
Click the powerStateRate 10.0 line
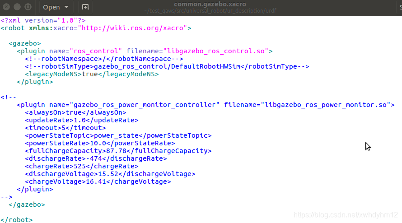click(100, 143)
